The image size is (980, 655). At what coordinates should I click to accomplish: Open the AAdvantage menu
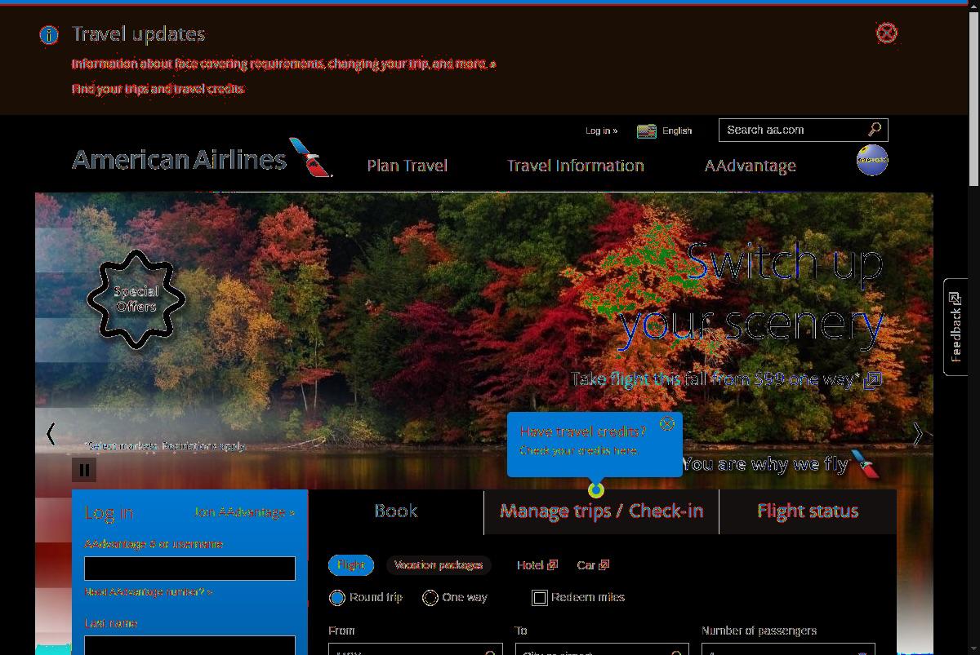751,166
